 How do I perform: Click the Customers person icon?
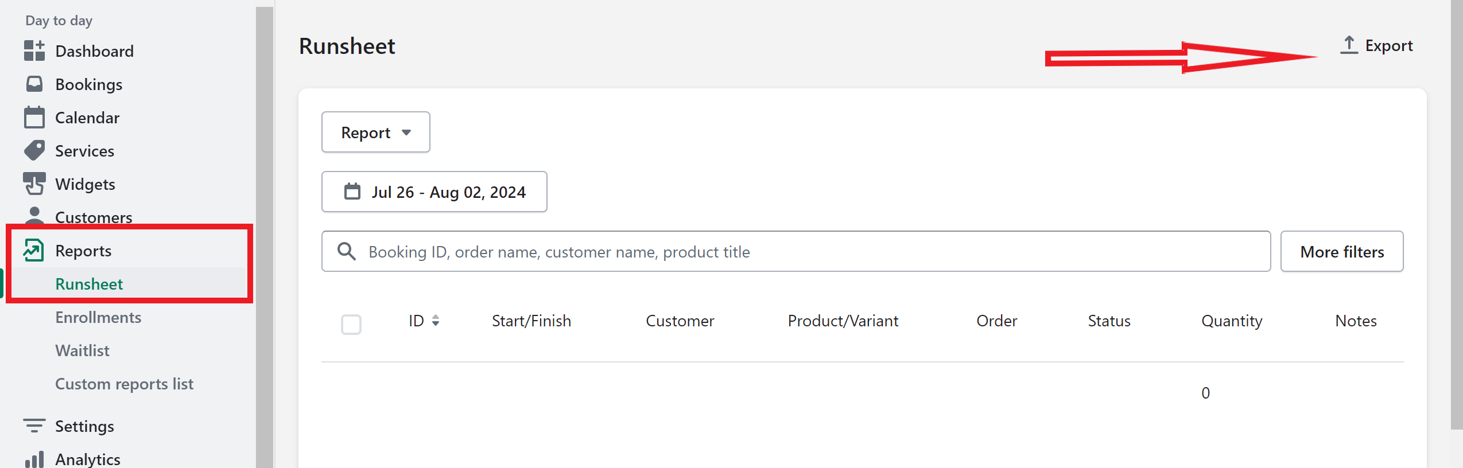click(34, 216)
